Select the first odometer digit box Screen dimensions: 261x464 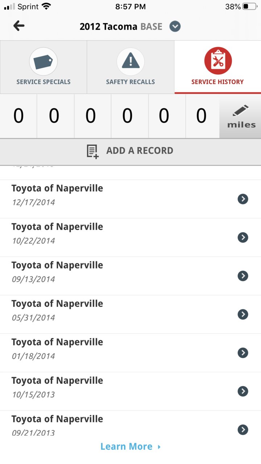pyautogui.click(x=18, y=116)
